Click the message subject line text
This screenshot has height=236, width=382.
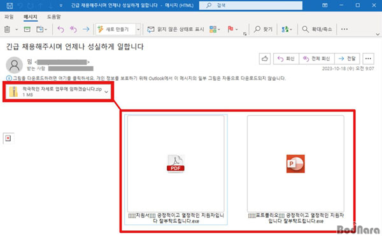(x=75, y=46)
